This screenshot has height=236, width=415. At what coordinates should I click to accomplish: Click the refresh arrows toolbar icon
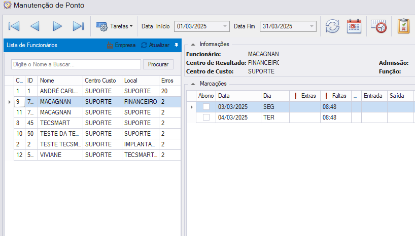[x=332, y=26]
